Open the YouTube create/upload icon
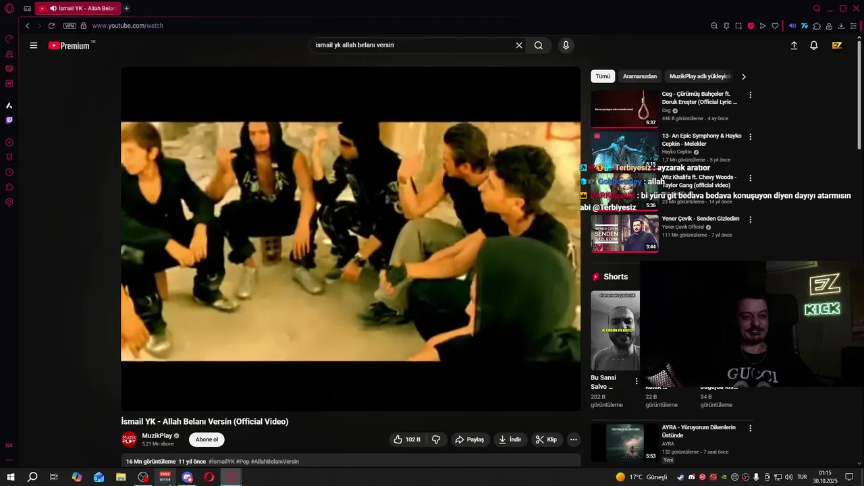The height and width of the screenshot is (486, 864). coord(794,45)
